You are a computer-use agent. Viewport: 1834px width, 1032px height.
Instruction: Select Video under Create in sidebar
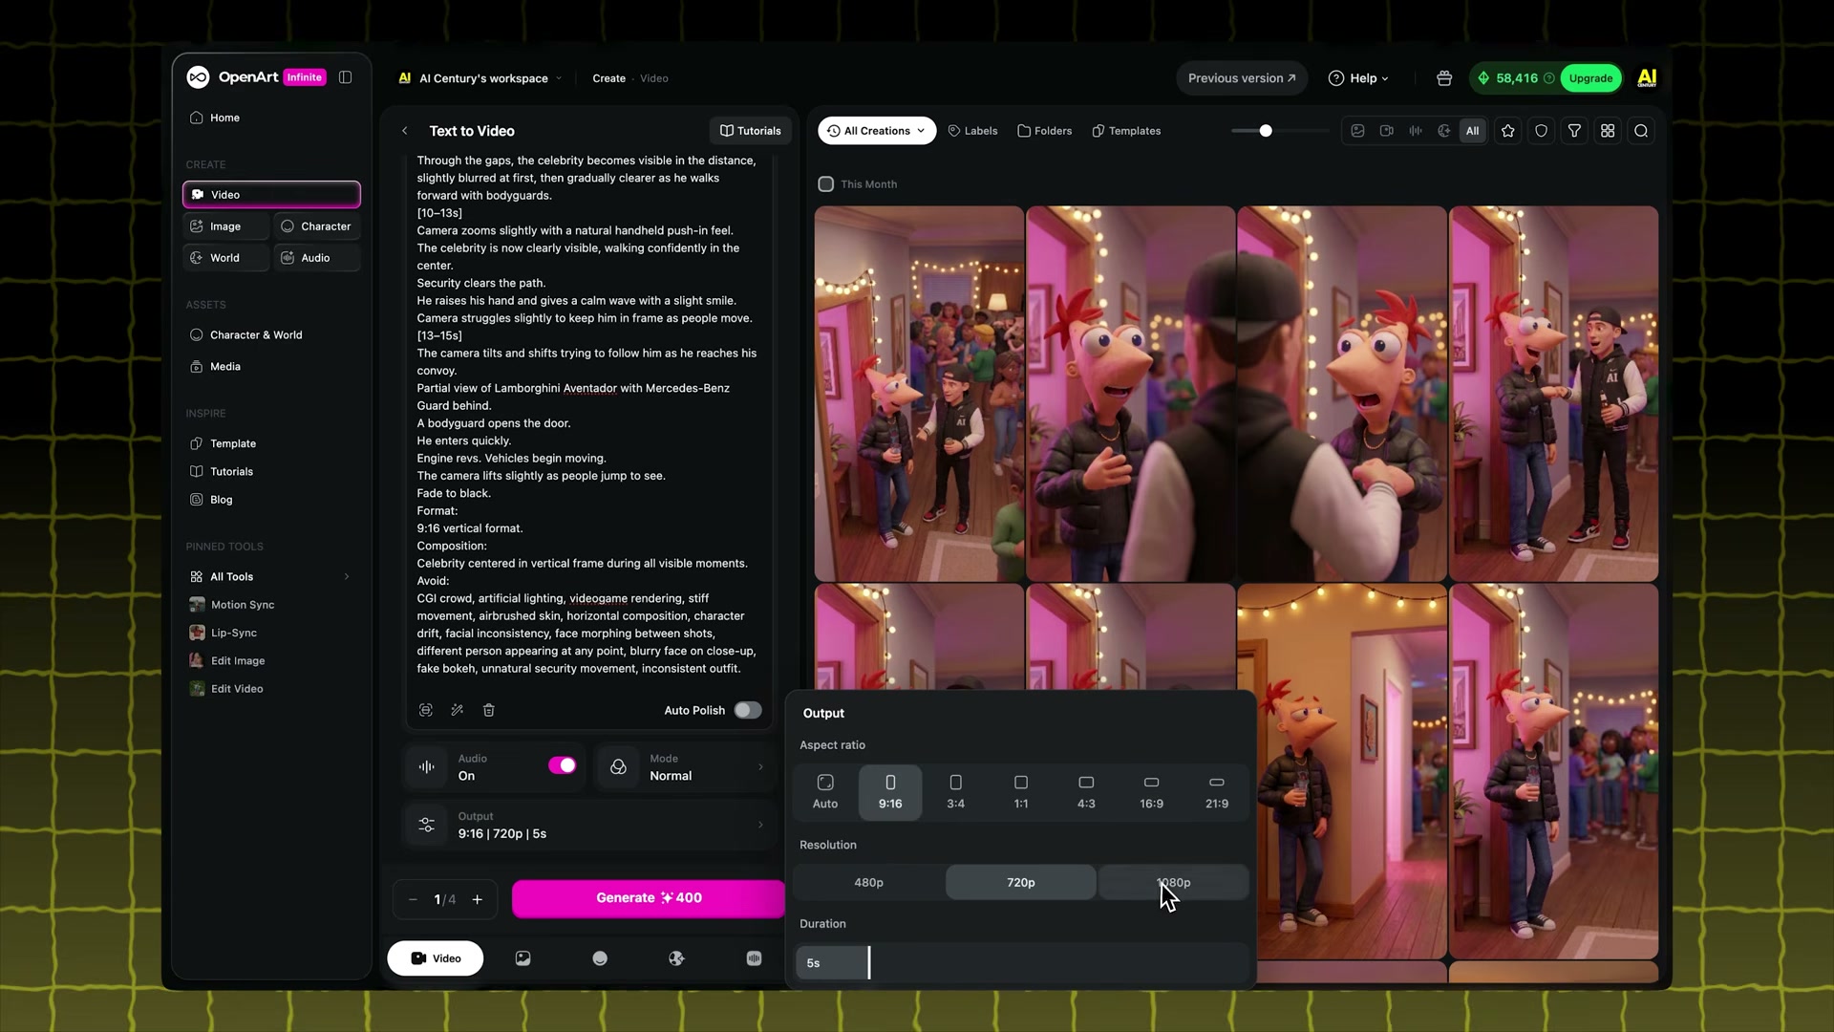pyautogui.click(x=271, y=194)
